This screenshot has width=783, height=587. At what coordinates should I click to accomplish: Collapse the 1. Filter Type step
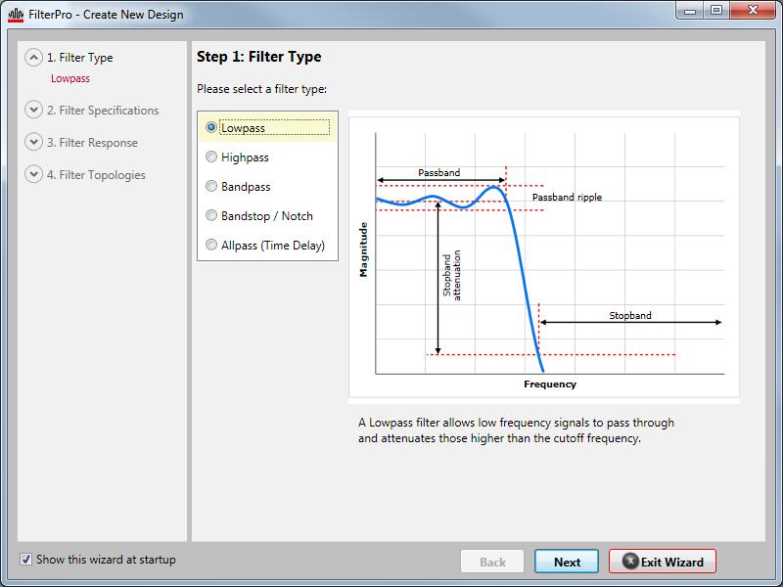tap(33, 58)
